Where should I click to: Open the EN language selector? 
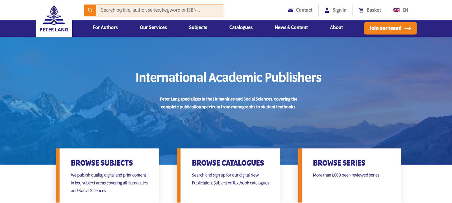point(405,10)
